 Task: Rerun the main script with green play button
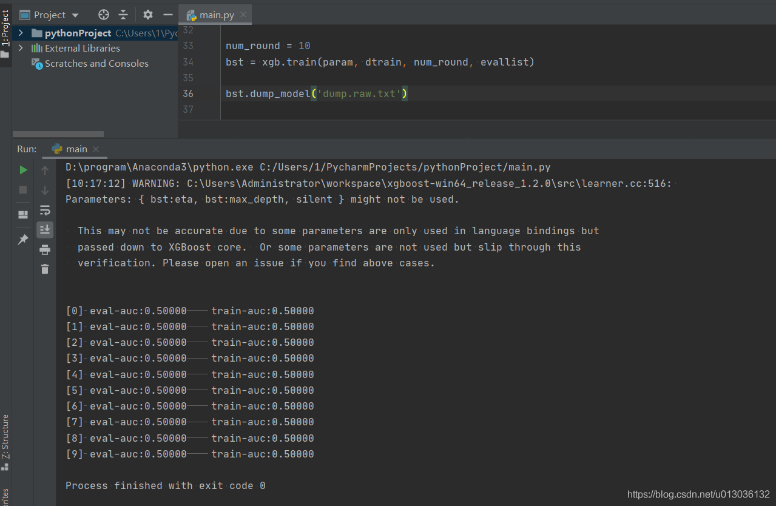click(x=22, y=170)
